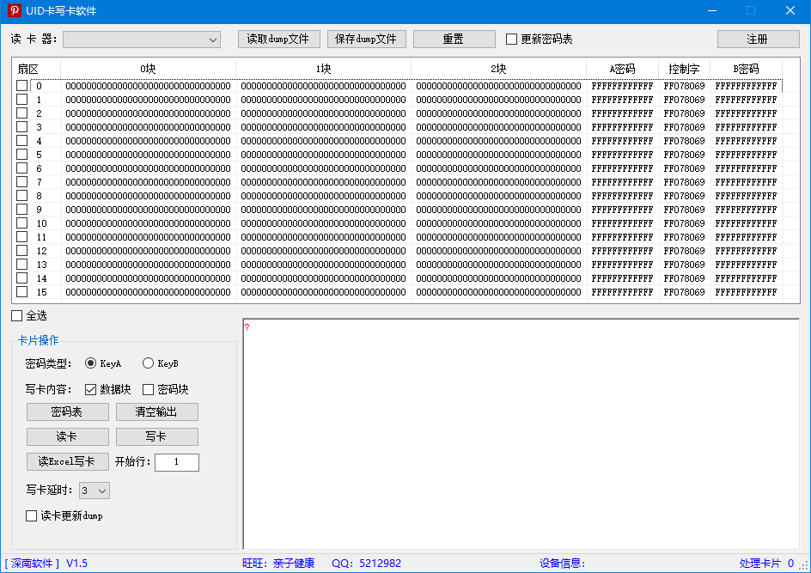811x573 pixels.
Task: Enable the 更新密码表 checkbox
Action: pos(511,40)
